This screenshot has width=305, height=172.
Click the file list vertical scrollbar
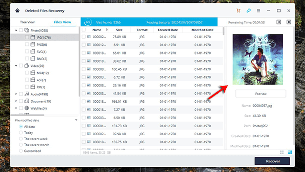pyautogui.click(x=224, y=31)
